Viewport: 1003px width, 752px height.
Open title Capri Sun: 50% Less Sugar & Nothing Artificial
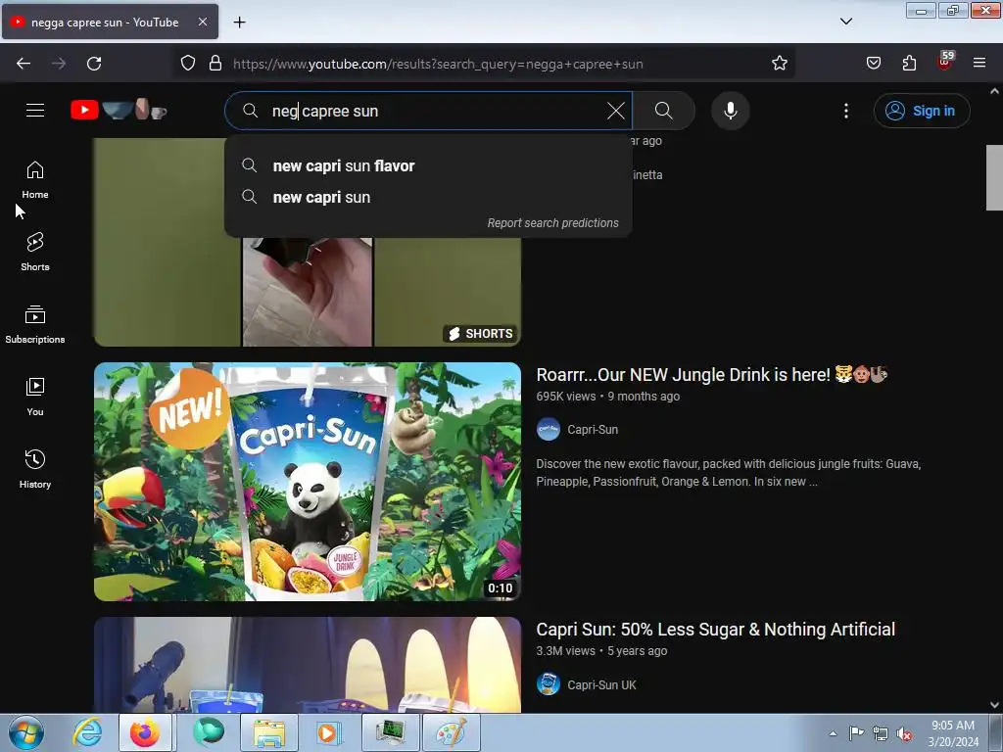point(715,630)
